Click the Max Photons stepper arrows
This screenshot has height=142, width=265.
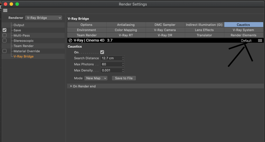123,64
